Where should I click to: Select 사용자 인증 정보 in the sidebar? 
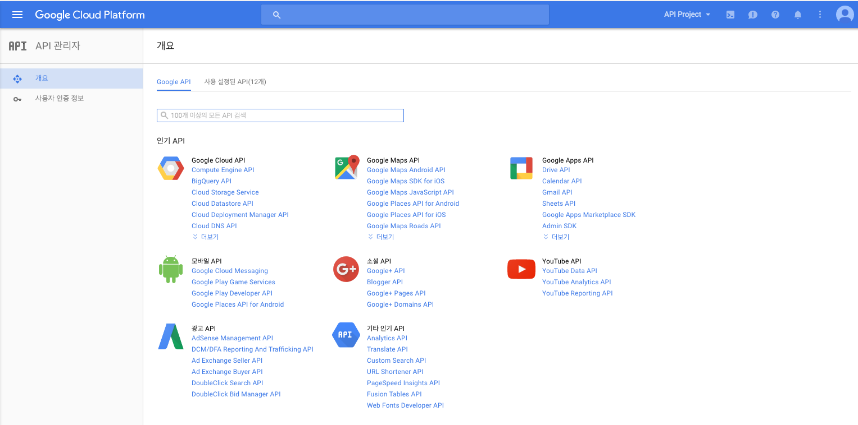[x=71, y=99]
